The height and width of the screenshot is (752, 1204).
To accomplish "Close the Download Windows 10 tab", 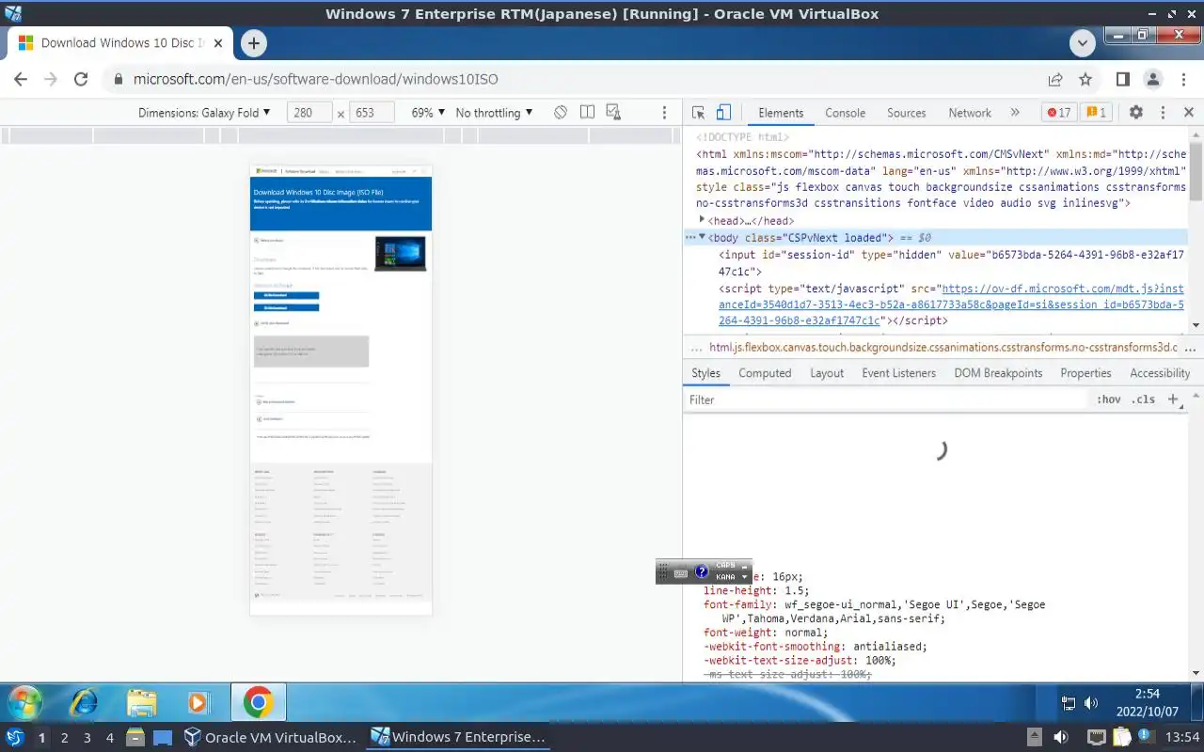I will pyautogui.click(x=219, y=42).
